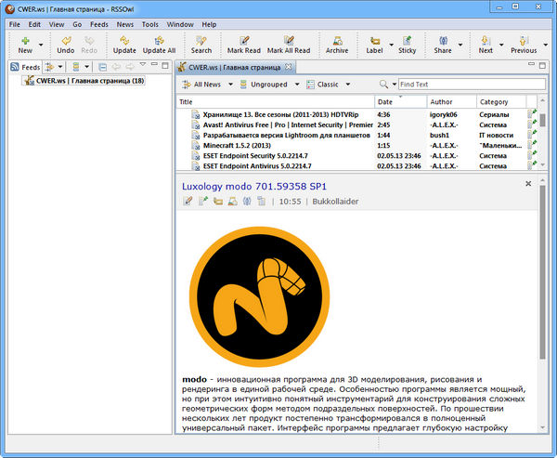Open the Tools menu
The width and height of the screenshot is (557, 458).
click(150, 23)
